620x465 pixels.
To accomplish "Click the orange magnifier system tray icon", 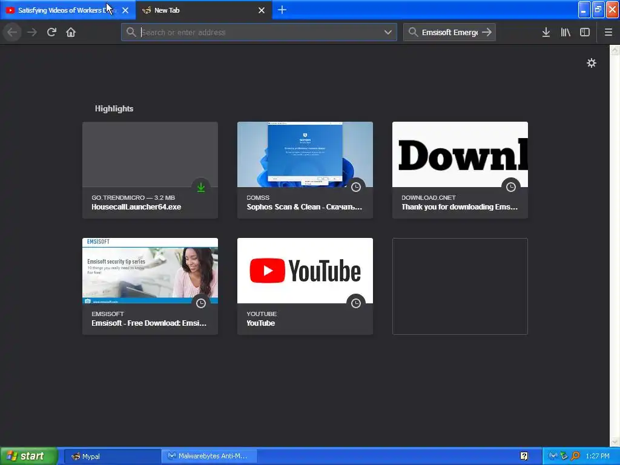I will click(575, 457).
